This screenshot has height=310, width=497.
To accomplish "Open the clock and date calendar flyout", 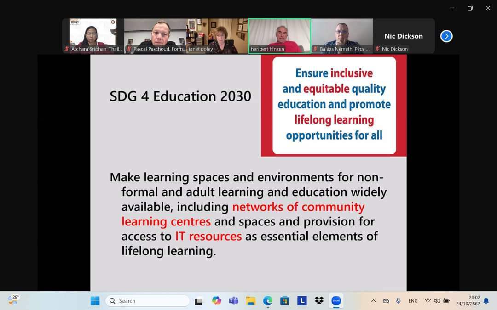I will [x=468, y=301].
